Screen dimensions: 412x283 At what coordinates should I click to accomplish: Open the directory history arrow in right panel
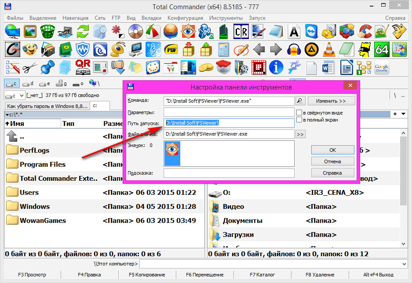pyautogui.click(x=403, y=114)
